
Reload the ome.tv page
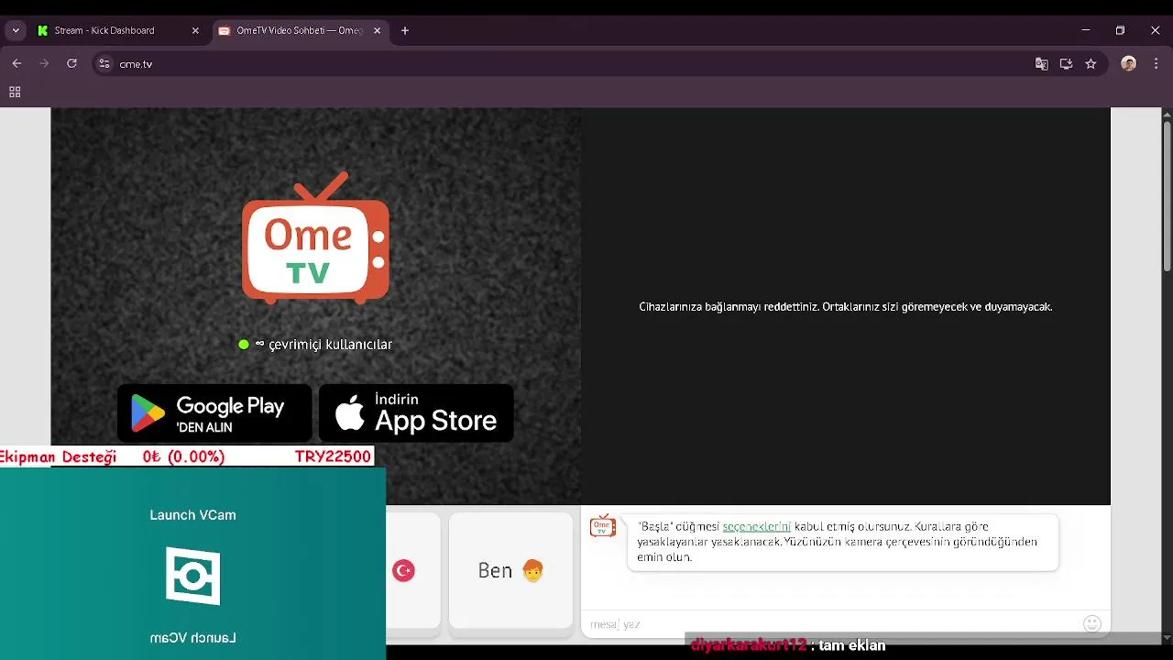click(71, 63)
